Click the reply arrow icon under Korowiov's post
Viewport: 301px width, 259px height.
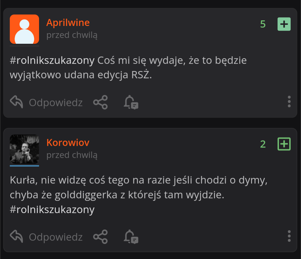(16, 236)
